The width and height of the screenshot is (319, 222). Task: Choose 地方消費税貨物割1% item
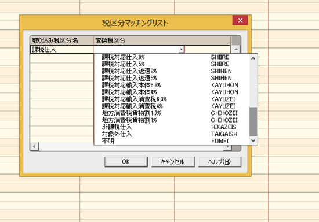(x=171, y=120)
